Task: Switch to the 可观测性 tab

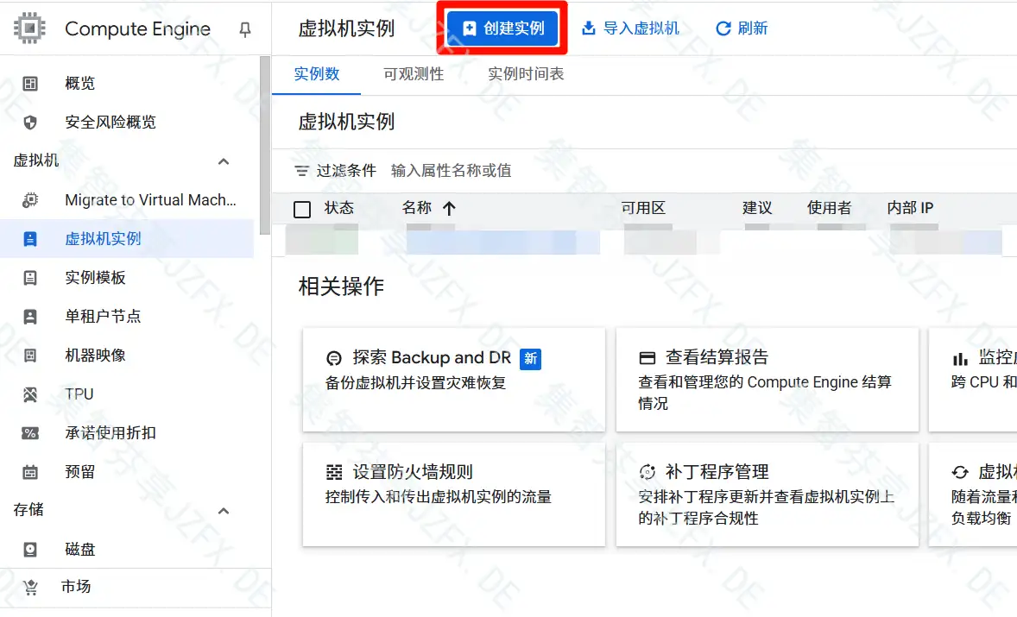Action: click(414, 74)
